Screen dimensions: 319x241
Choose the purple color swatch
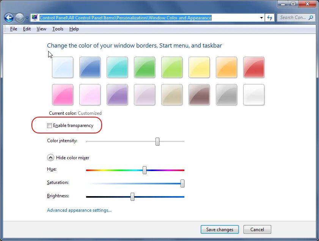[117, 95]
